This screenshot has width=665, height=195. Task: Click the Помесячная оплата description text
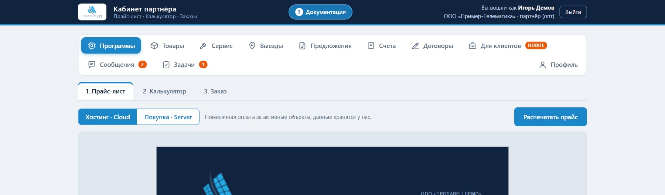coord(288,117)
